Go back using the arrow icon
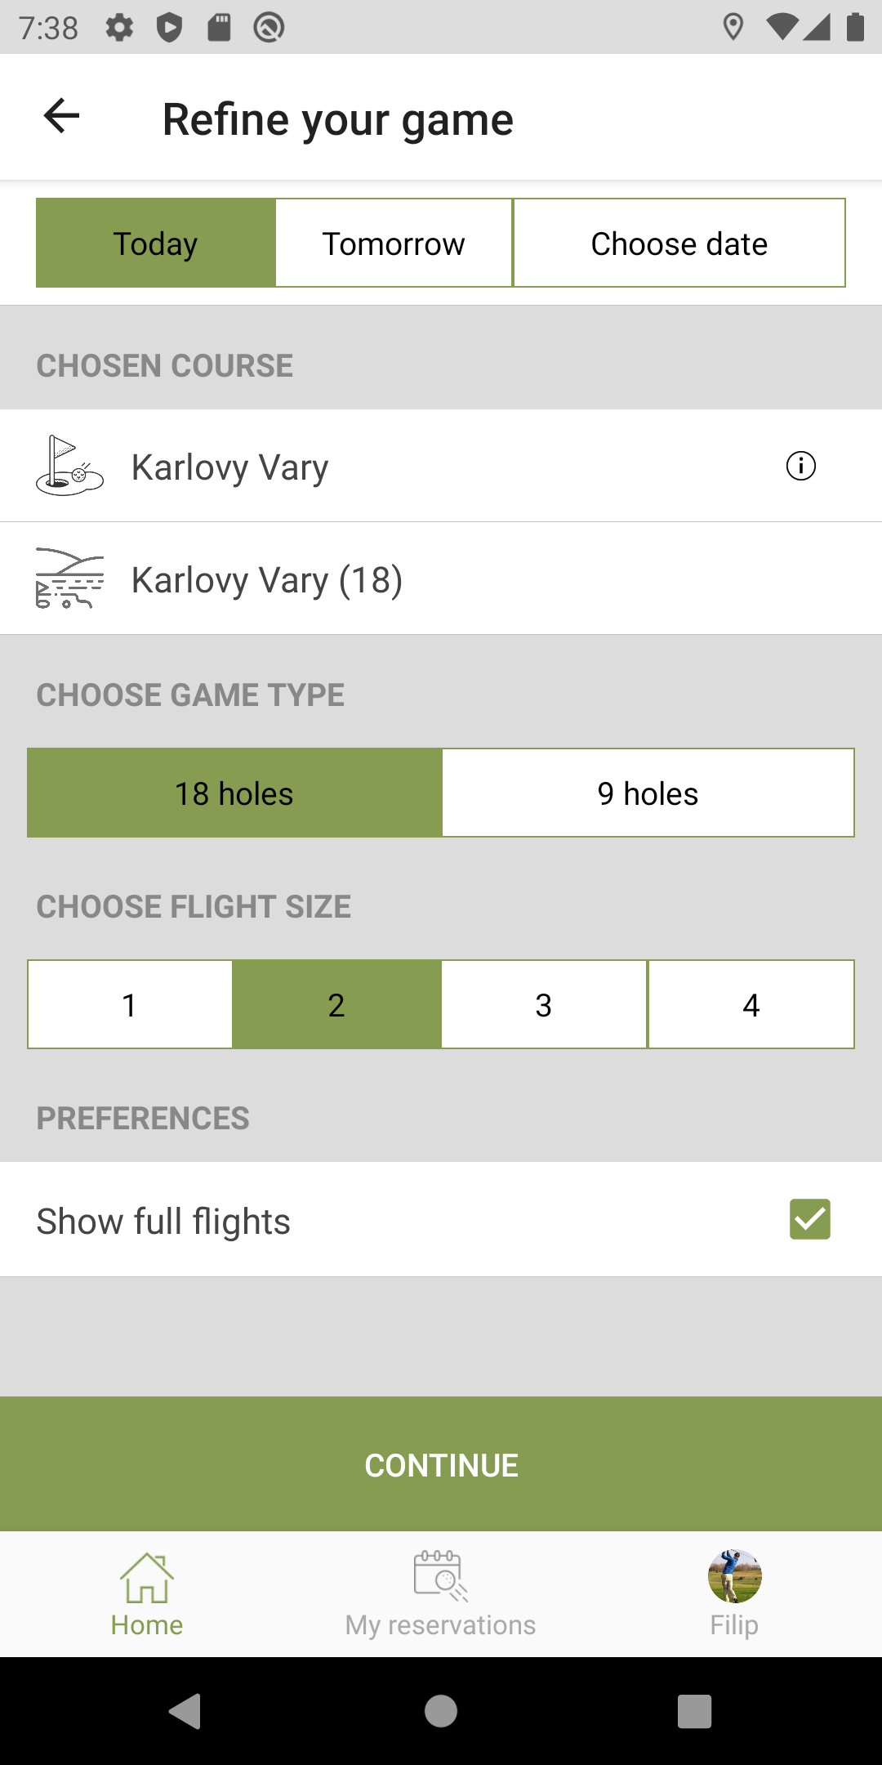This screenshot has width=882, height=1765. [x=61, y=115]
